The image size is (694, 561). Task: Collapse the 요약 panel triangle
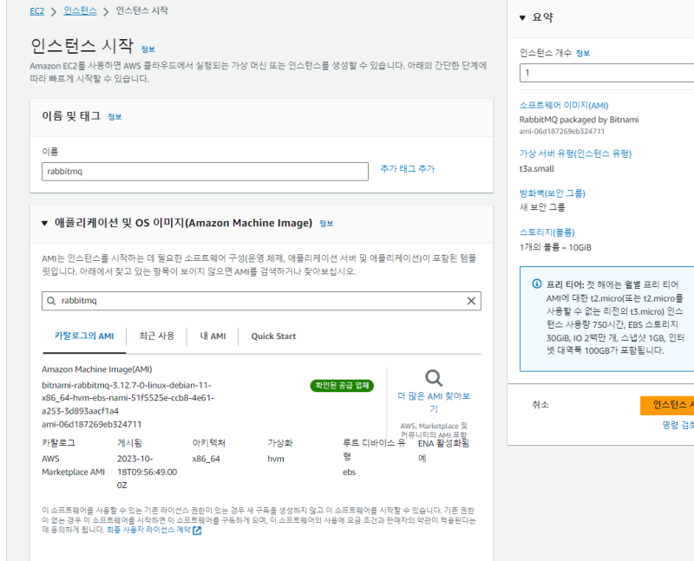coord(522,17)
